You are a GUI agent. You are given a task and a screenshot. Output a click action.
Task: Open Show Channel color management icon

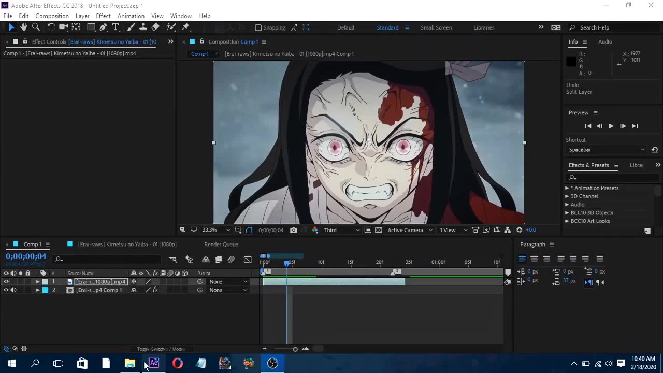[315, 230]
